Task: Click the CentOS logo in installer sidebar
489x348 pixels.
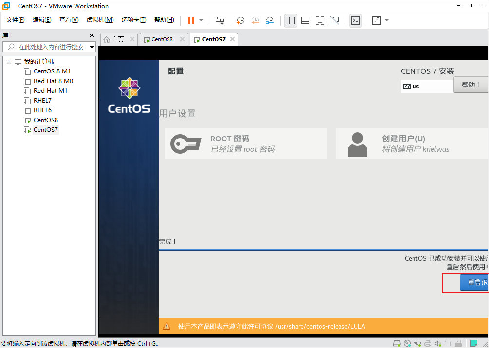Action: [x=129, y=96]
